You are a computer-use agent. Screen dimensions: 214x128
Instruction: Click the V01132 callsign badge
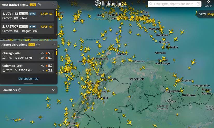tap(23, 14)
